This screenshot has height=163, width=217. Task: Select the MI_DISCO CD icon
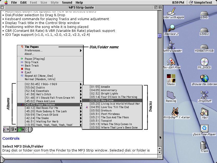coord(204,62)
